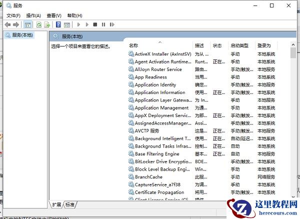
Task: Click the Forward arrow toolbar icon
Action: tap(16, 24)
